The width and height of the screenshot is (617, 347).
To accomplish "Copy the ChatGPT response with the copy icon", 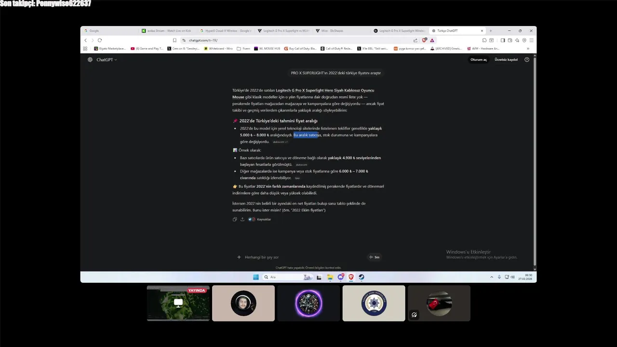I will point(235,219).
